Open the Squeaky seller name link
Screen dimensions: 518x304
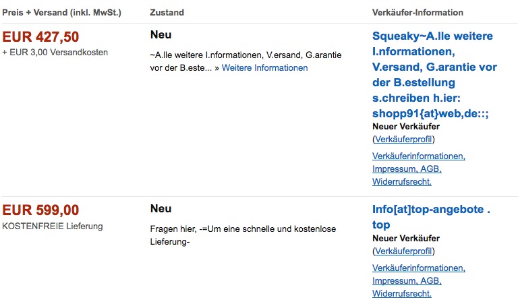434,75
